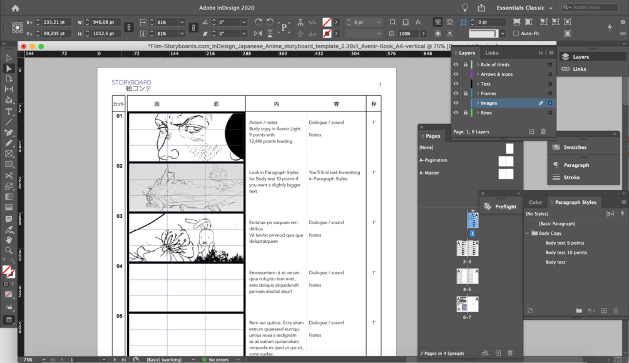Open the Pages panel tab
The image size is (629, 363).
(433, 136)
